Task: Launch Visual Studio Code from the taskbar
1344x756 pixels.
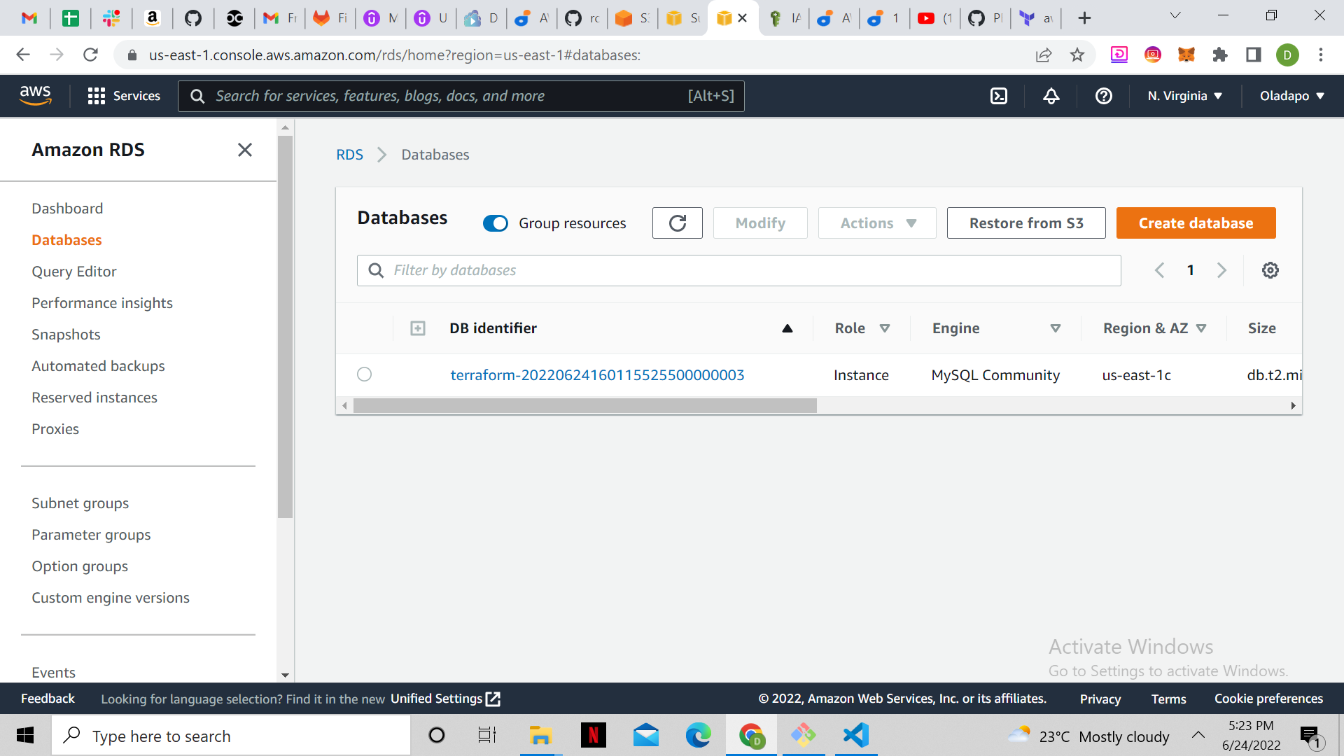Action: point(855,735)
